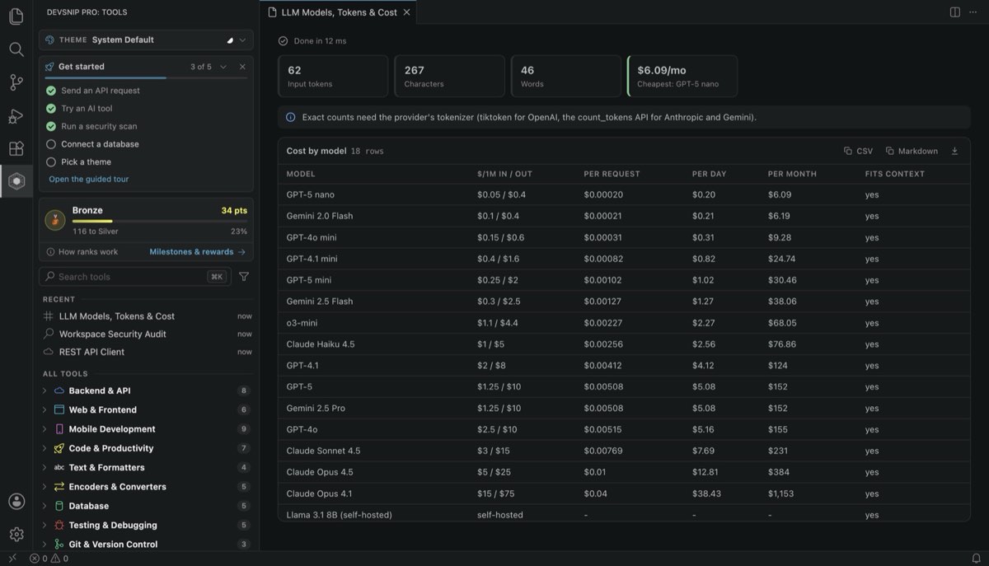The width and height of the screenshot is (989, 566).
Task: Click the Cheapest GPT-5 nano cost card
Action: point(682,76)
